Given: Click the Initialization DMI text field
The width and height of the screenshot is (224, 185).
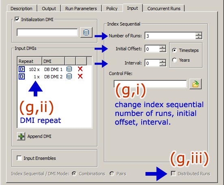Looking at the screenshot, I should tap(47, 32).
